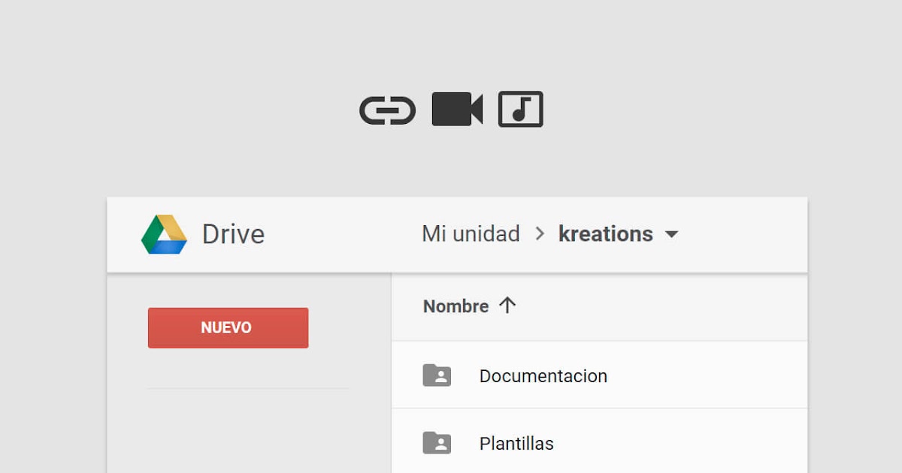Screen dimensions: 902x473
Task: Click the Nombre column header
Action: [456, 306]
